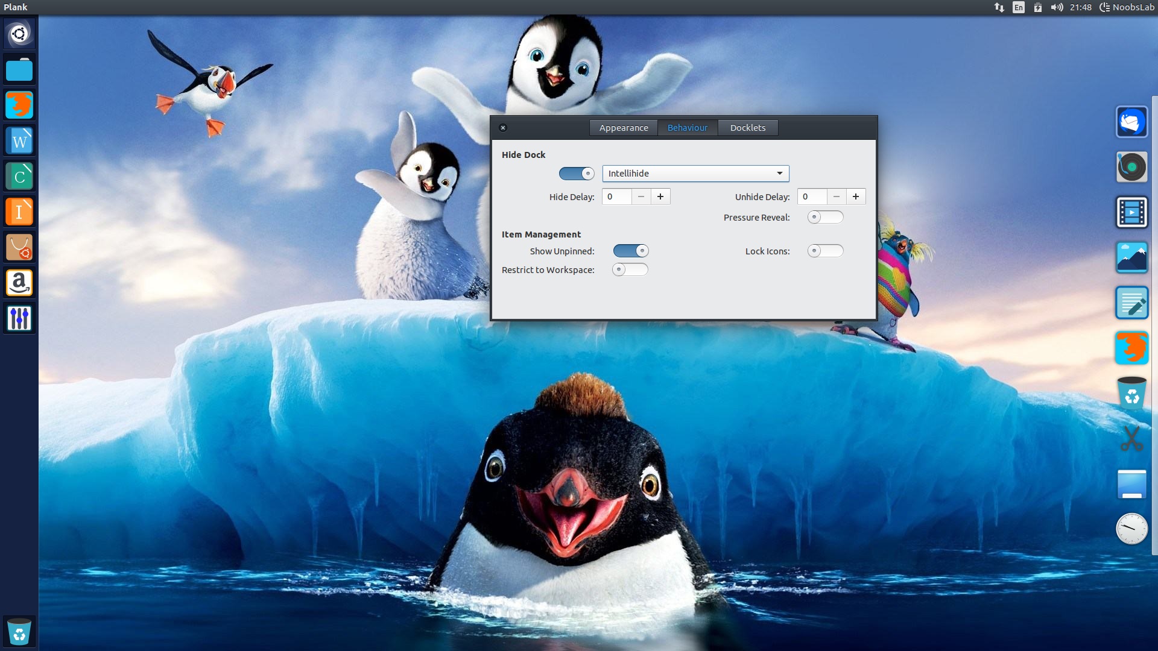Image resolution: width=1158 pixels, height=651 pixels.
Task: Open the recycle bin in the Plank dock
Action: tap(1131, 393)
